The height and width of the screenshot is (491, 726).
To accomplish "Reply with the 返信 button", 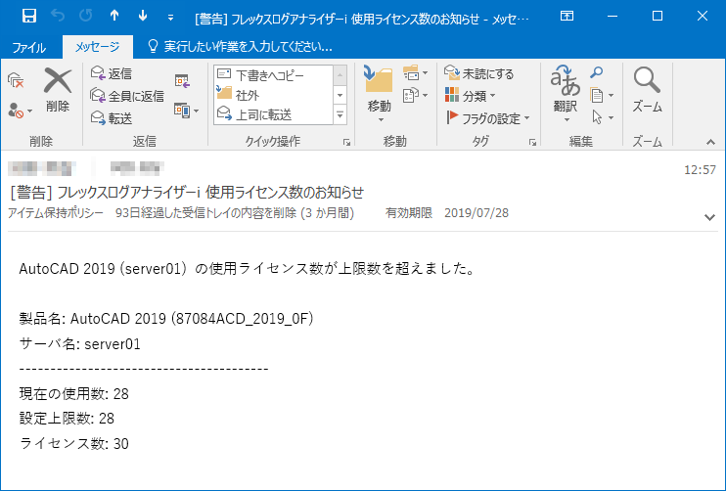I will coord(112,73).
